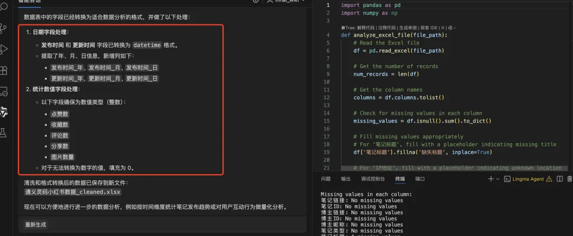The width and height of the screenshot is (573, 236).
Task: Click terminal line '博主昵称: No missing values'
Action: tap(362, 225)
